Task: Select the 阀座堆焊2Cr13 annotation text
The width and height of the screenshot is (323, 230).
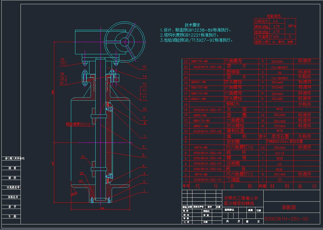Action: point(78,124)
